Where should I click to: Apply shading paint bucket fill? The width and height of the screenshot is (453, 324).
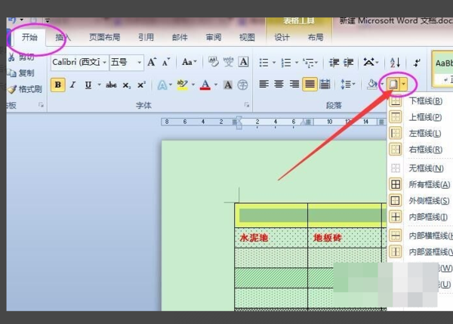[x=371, y=85]
